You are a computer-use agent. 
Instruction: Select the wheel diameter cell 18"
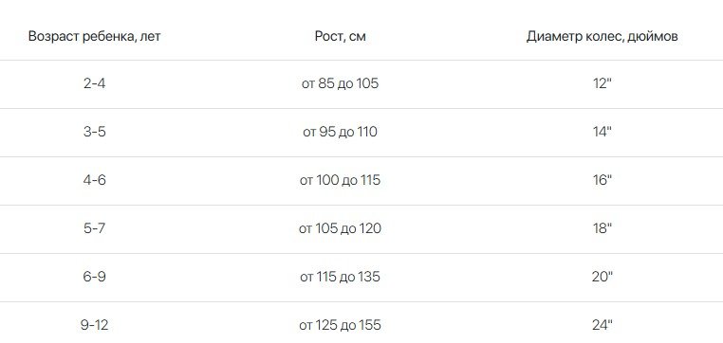click(x=602, y=228)
